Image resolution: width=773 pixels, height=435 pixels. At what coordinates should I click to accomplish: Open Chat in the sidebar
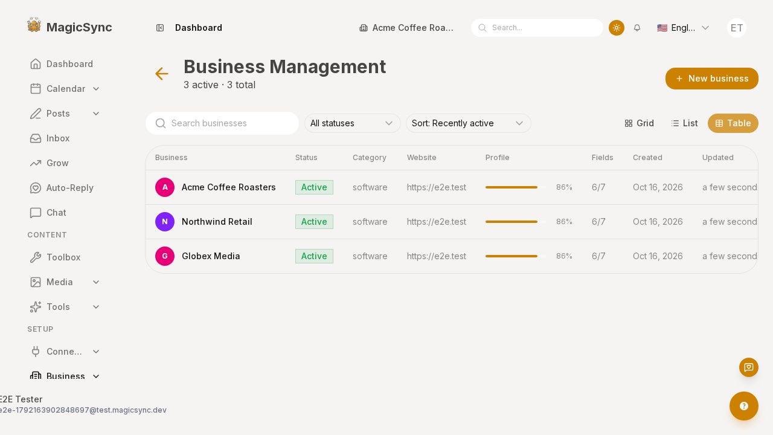point(65,213)
